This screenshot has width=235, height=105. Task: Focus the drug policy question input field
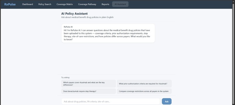[111, 102]
